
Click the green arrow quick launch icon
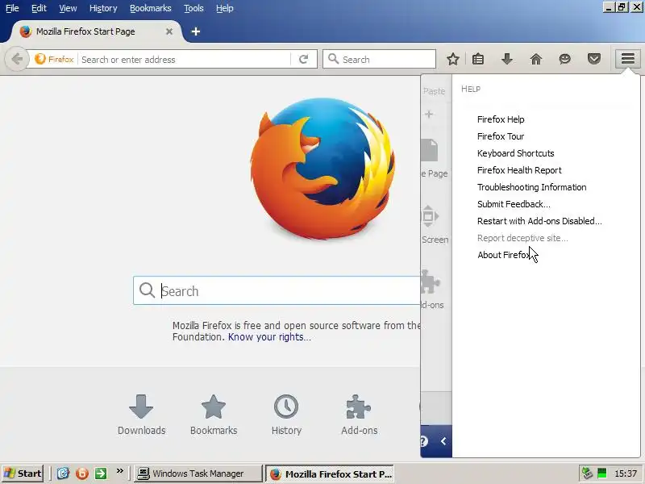(101, 474)
